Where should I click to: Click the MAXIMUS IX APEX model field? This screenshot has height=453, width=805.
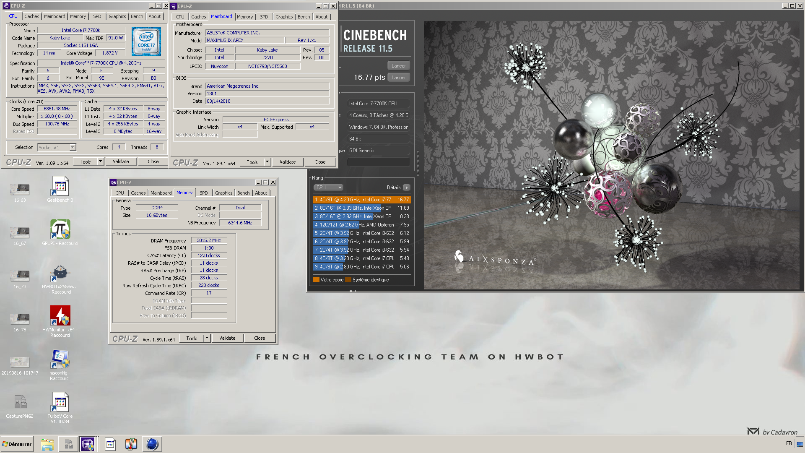245,40
